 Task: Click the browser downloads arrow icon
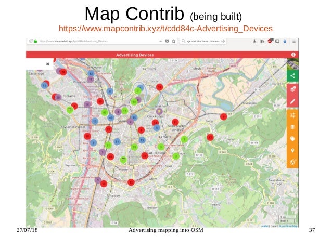(x=254, y=41)
